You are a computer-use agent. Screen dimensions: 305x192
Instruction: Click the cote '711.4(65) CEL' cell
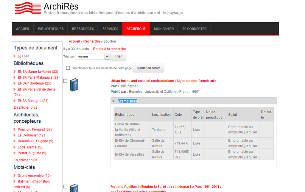click(x=183, y=154)
